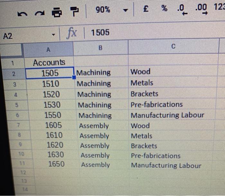Viewport: 225px width, 196px height.
Task: Click cell containing 1550
Action: click(53, 115)
